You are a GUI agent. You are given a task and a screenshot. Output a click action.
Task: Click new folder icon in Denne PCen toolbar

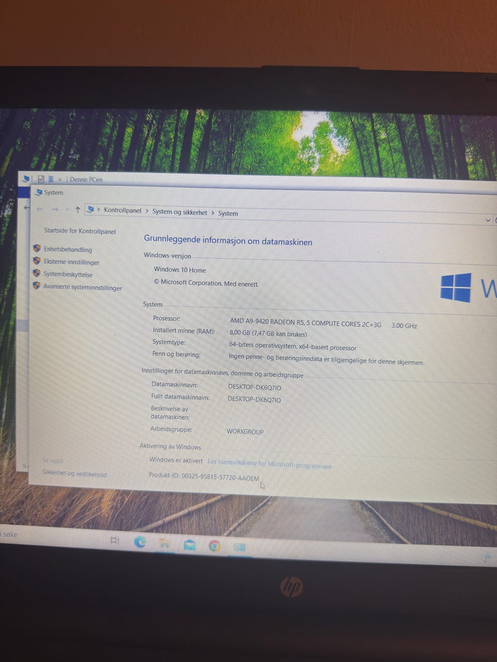click(51, 179)
